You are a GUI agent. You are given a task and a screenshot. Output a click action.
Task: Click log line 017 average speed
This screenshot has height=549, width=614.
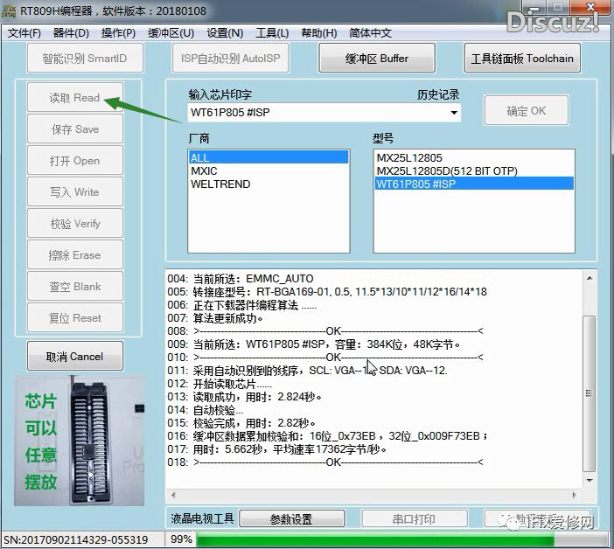[x=277, y=449]
